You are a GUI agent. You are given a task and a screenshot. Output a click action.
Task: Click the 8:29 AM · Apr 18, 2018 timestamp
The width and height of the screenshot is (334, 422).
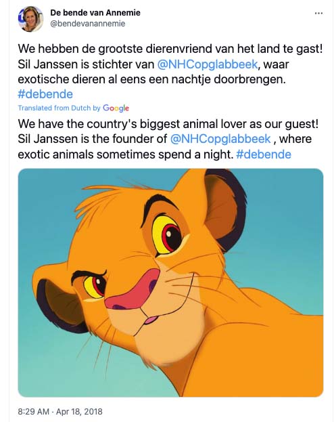60,412
